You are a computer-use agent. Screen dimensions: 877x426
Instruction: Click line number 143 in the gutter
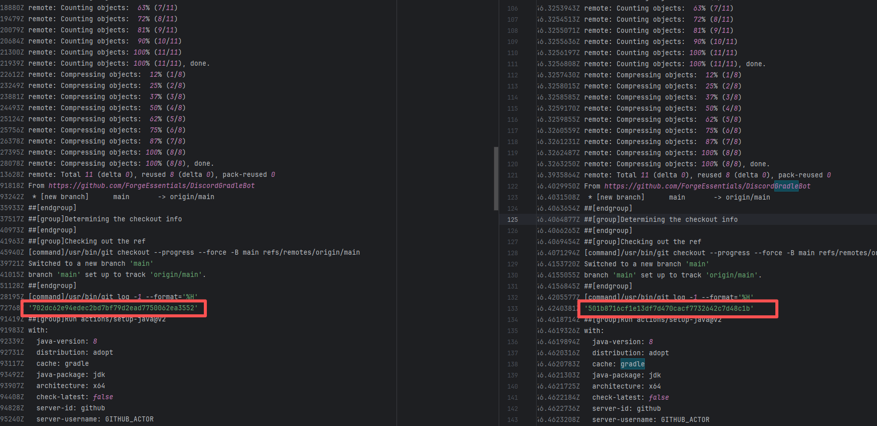tap(512, 420)
